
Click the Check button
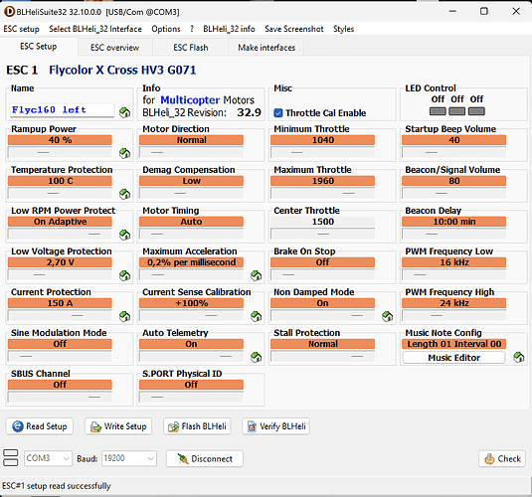[502, 458]
